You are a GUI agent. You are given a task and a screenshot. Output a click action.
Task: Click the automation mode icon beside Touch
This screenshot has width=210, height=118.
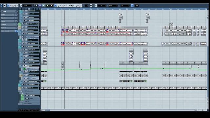tap(21, 6)
